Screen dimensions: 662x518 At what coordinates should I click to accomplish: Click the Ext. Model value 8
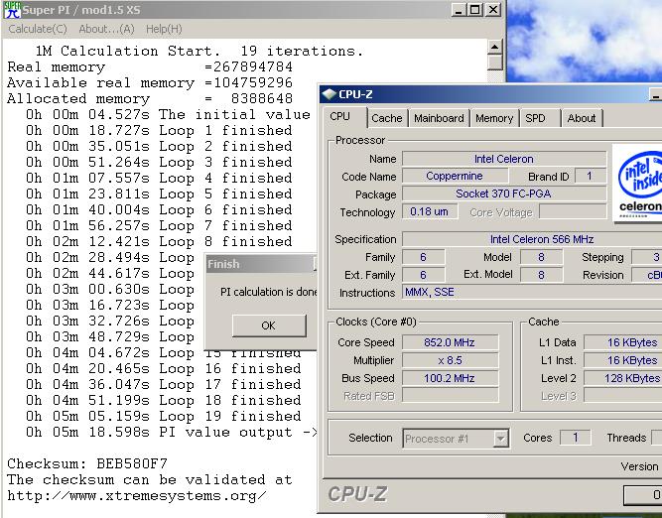[x=541, y=275]
